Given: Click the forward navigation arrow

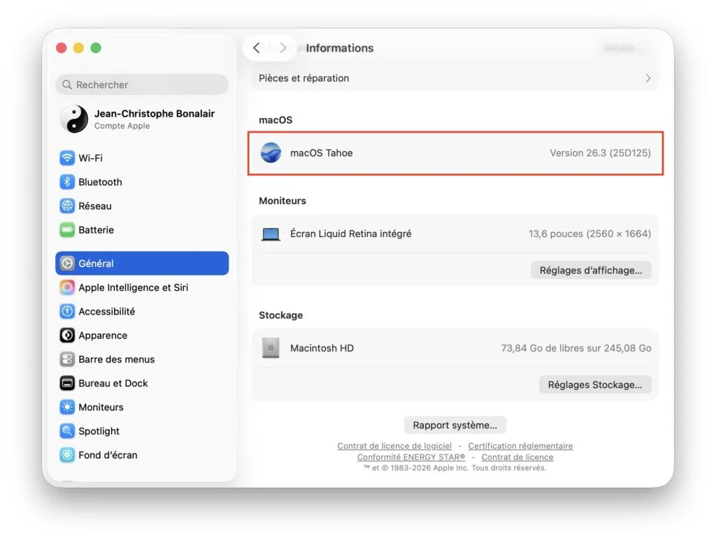Looking at the screenshot, I should [x=282, y=48].
